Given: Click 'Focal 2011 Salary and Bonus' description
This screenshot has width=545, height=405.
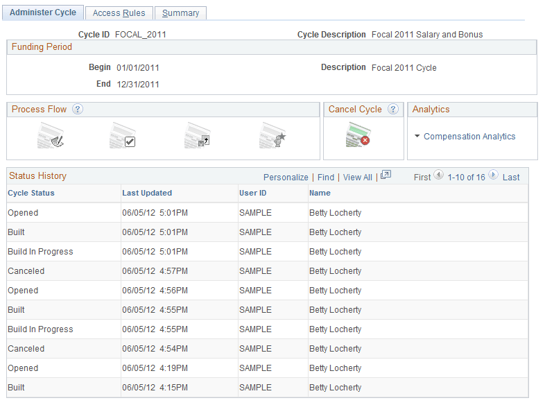Looking at the screenshot, I should tap(427, 35).
